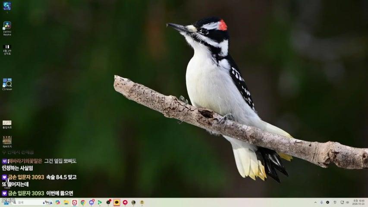The height and width of the screenshot is (207, 368).
Task: Click the chat line 또 떨어지는데
Action: point(16,184)
